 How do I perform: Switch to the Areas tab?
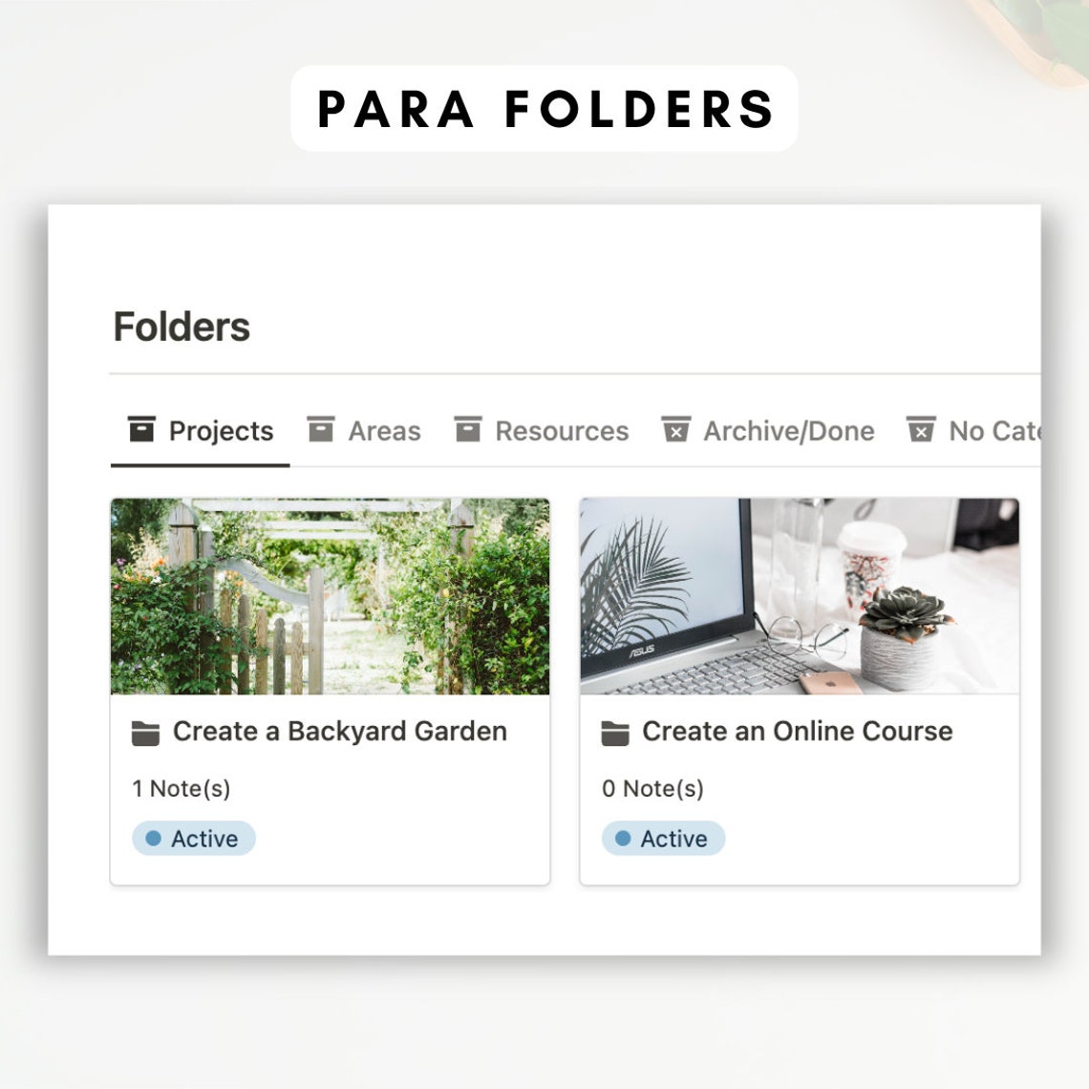(x=364, y=431)
